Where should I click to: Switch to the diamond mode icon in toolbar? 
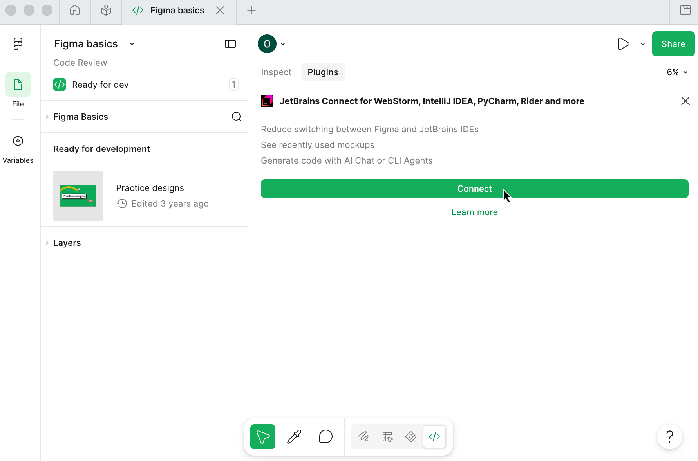(411, 437)
